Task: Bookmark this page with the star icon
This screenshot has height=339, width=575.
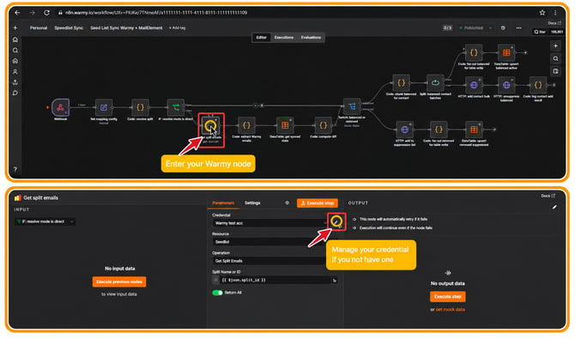Action: click(x=542, y=13)
